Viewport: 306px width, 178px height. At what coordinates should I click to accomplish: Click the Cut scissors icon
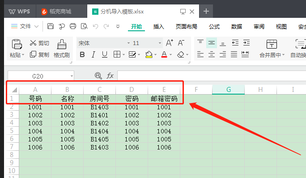(x=33, y=43)
